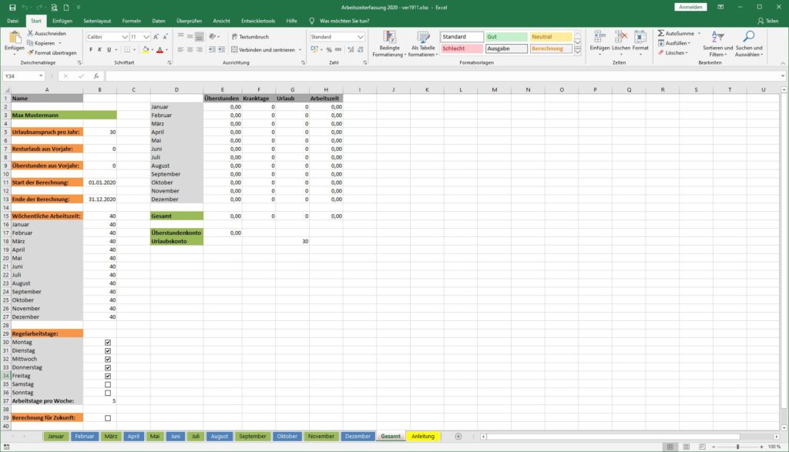Viewport: 789px width, 452px height.
Task: Toggle bold (F) formatting
Action: (x=91, y=50)
